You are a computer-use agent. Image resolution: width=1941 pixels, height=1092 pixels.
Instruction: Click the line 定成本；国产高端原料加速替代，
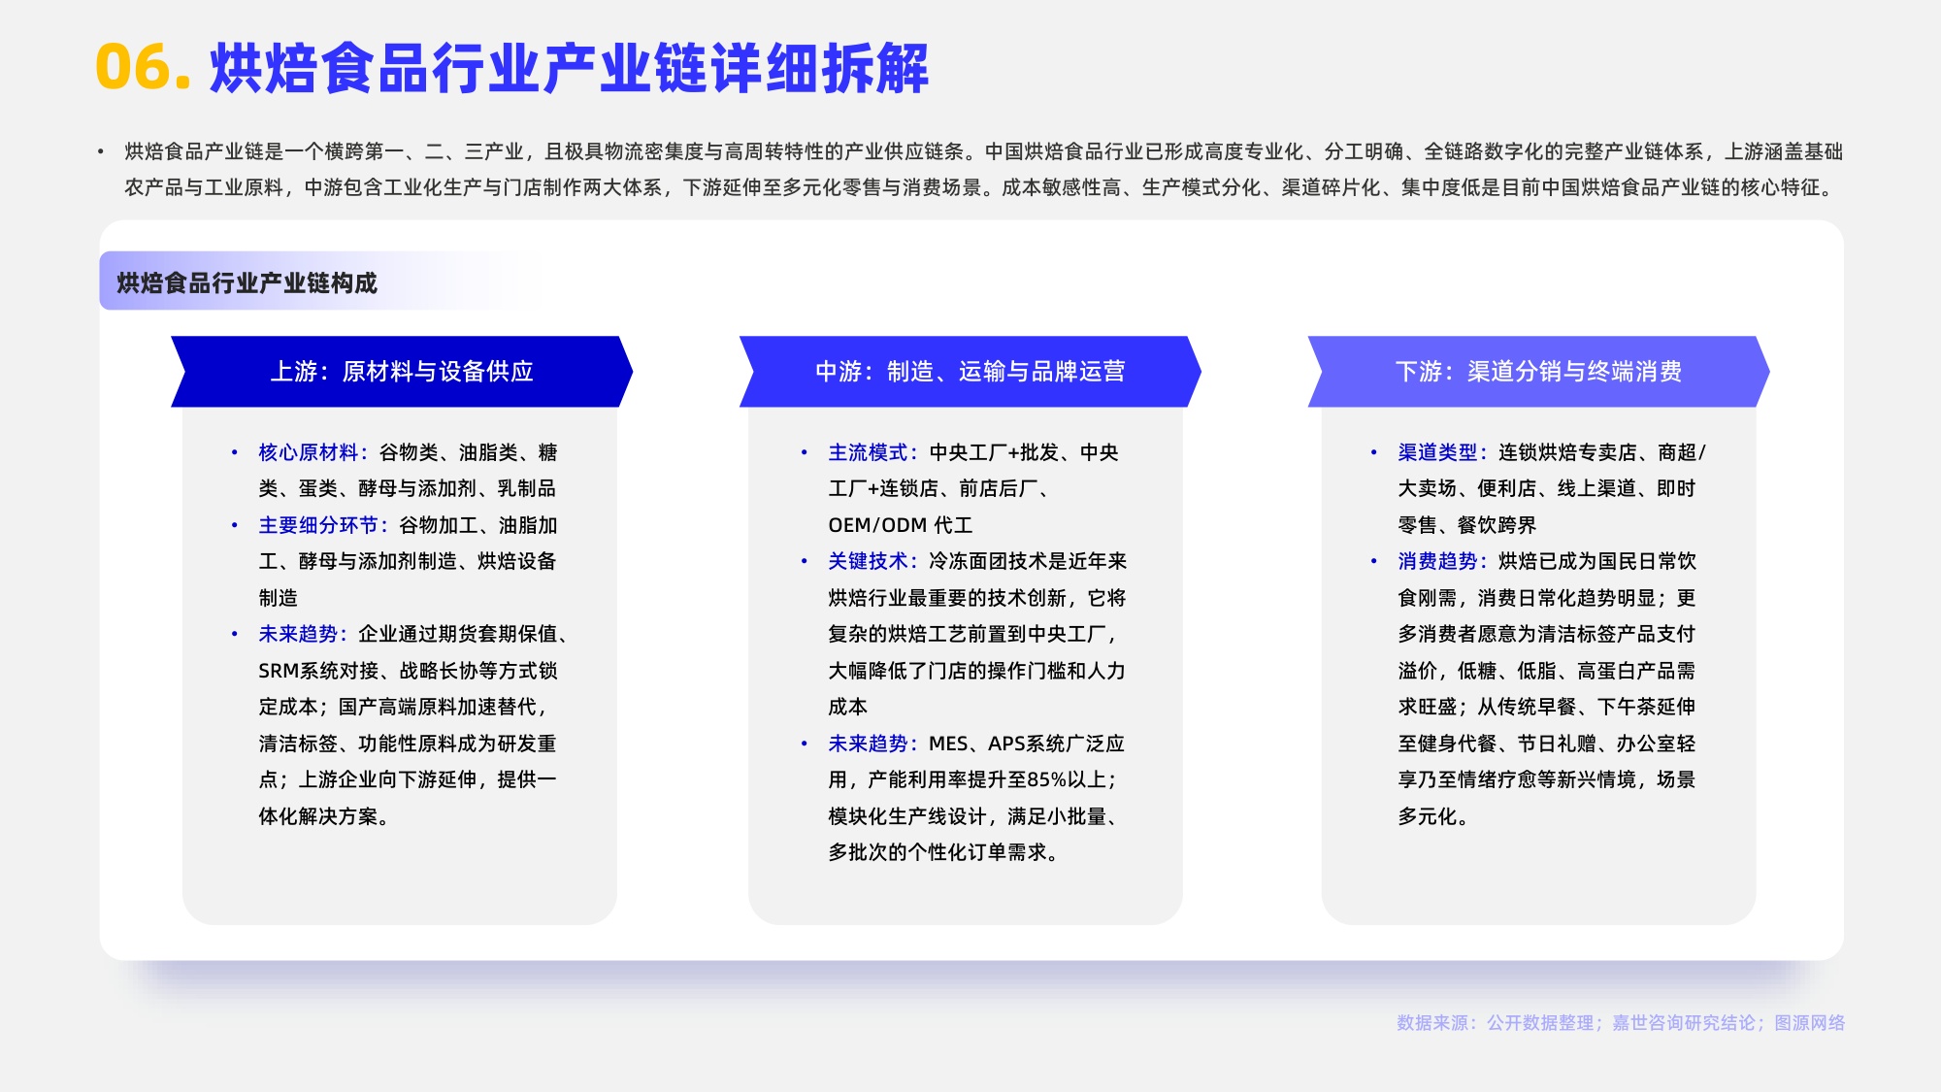[404, 707]
